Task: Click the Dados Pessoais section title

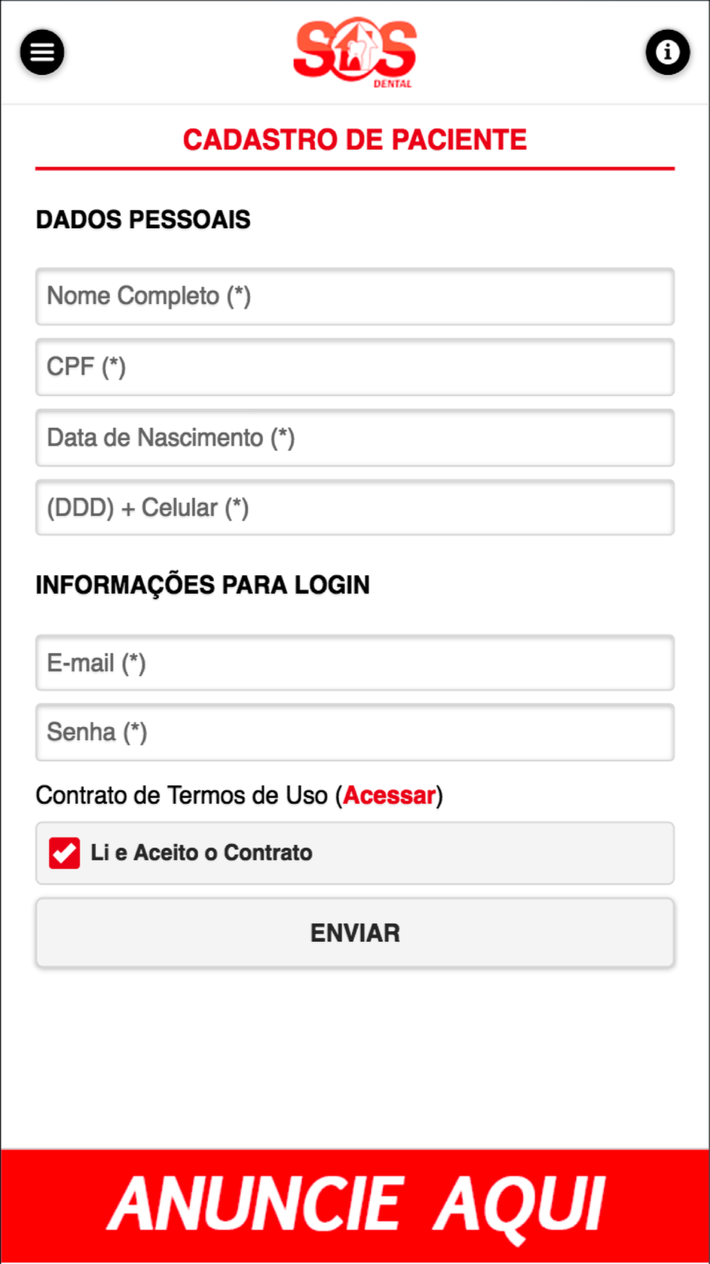Action: click(143, 220)
